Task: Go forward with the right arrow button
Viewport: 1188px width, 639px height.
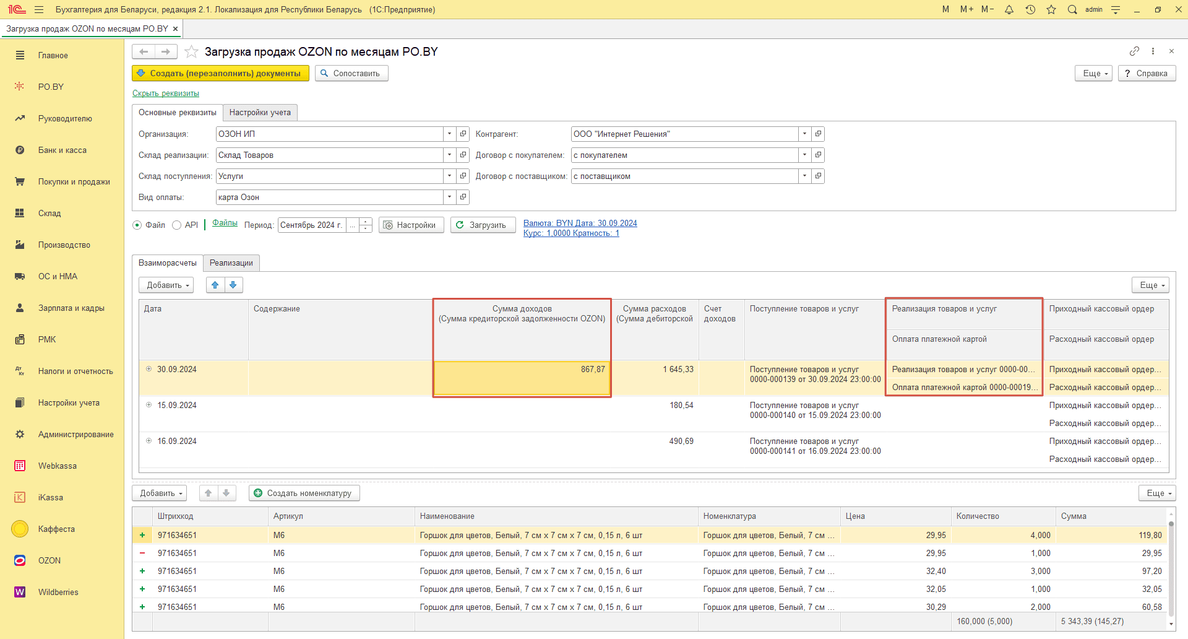Action: point(166,51)
